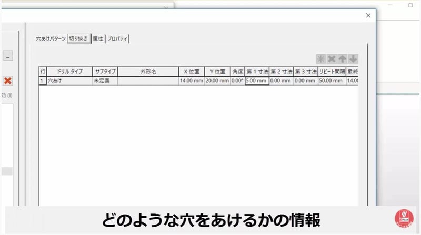This screenshot has height=235, width=421.
Task: Maximize the background window with restore icon
Action: [410, 5]
